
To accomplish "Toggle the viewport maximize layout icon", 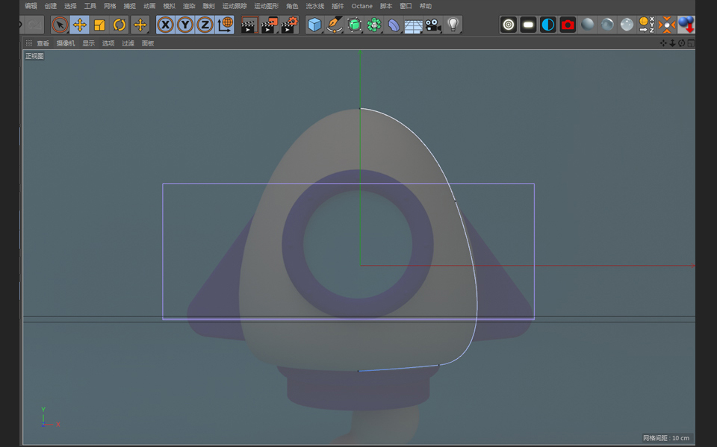I will coord(690,43).
